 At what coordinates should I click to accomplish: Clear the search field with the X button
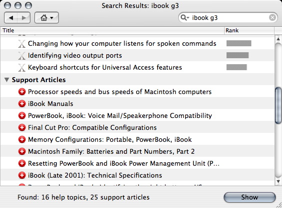[273, 17]
